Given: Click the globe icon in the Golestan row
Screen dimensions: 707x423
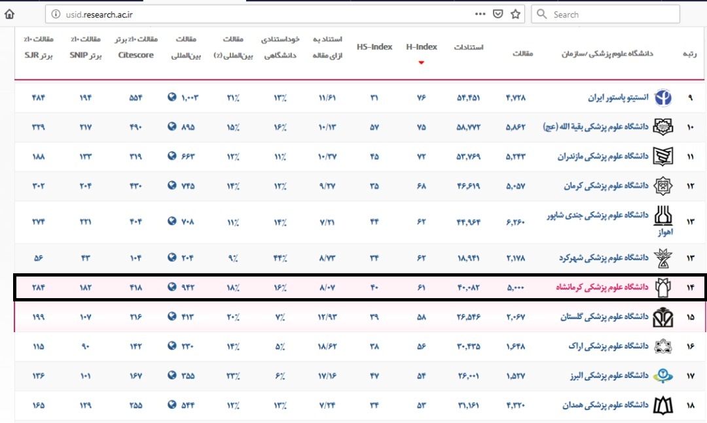Looking at the screenshot, I should coord(172,317).
